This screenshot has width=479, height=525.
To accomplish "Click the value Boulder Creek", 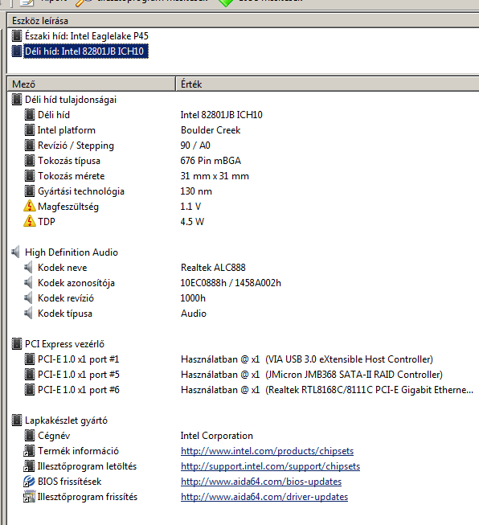I will 211,130.
